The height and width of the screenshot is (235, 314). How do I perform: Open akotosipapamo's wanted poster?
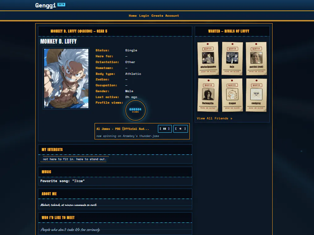(208, 58)
